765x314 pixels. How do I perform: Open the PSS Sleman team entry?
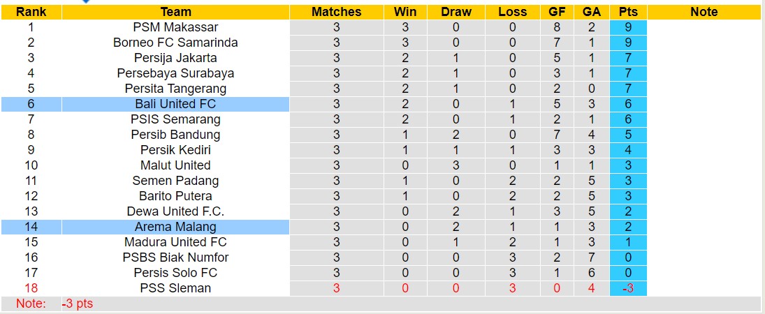pyautogui.click(x=175, y=288)
